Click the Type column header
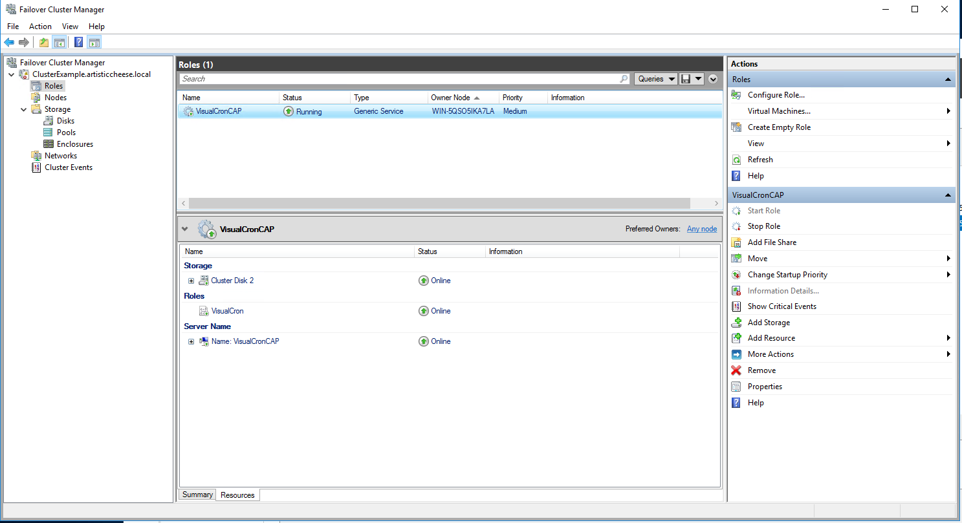 pyautogui.click(x=389, y=98)
